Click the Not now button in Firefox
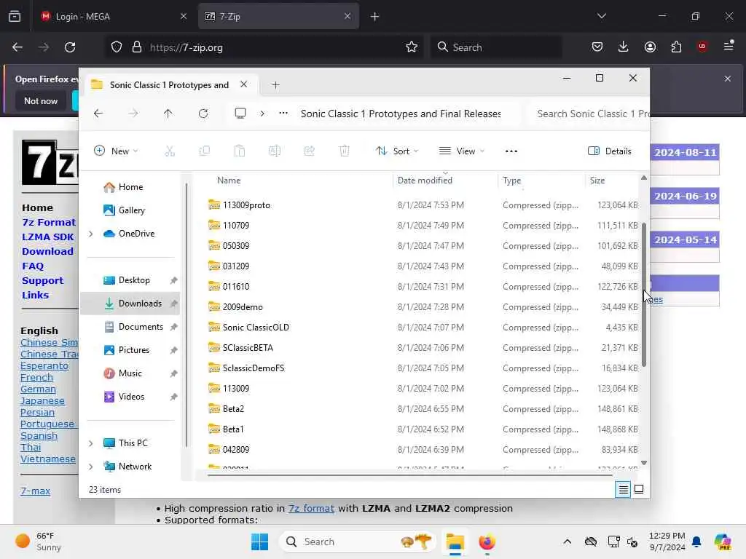 point(41,100)
